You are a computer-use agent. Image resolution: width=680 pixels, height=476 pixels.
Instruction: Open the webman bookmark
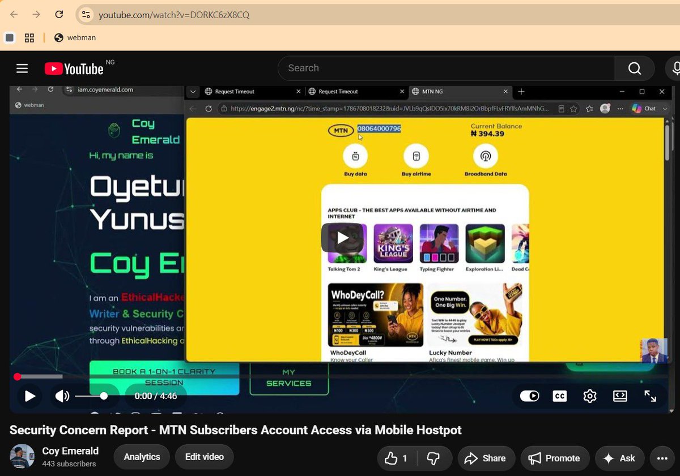[x=75, y=38]
